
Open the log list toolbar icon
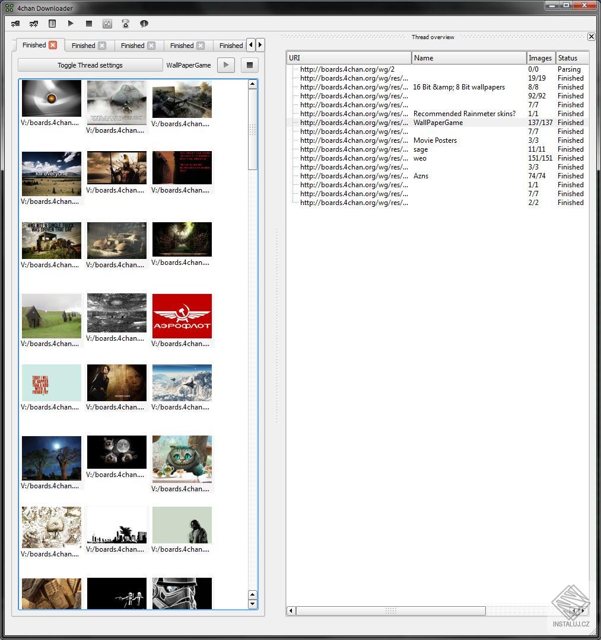pos(53,24)
